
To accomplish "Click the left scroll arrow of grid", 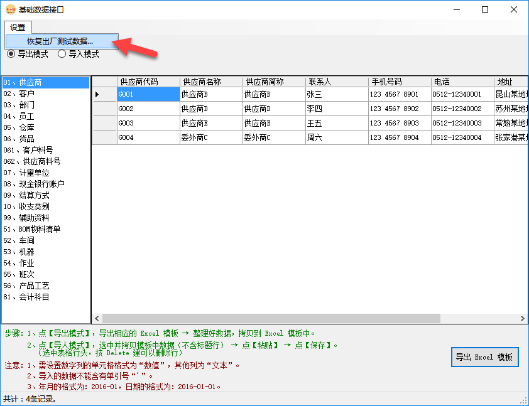I will click(x=97, y=319).
